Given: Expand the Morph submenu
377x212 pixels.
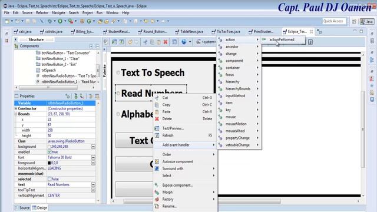Looking at the screenshot, I should tap(185, 193).
